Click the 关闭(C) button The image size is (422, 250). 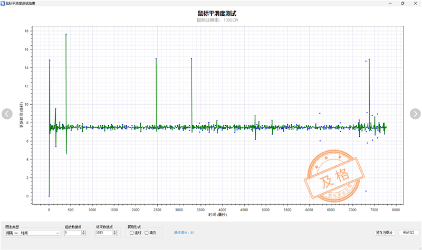(x=408, y=233)
